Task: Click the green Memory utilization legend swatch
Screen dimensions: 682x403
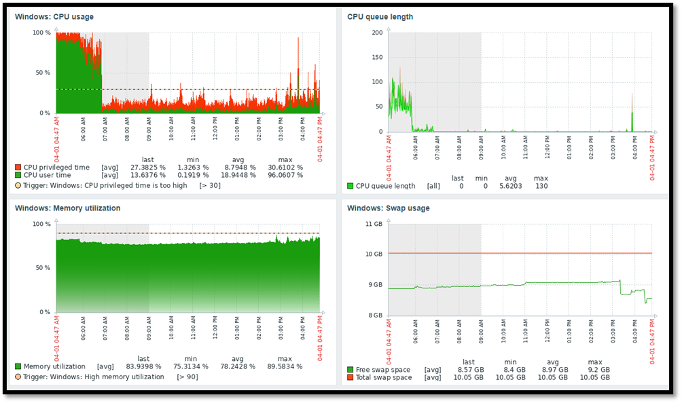Action: 18,367
